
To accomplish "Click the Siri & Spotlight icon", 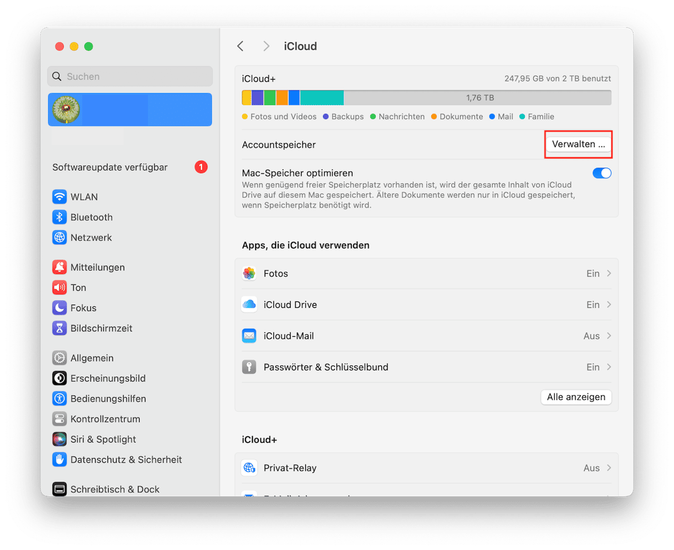I will click(x=59, y=439).
